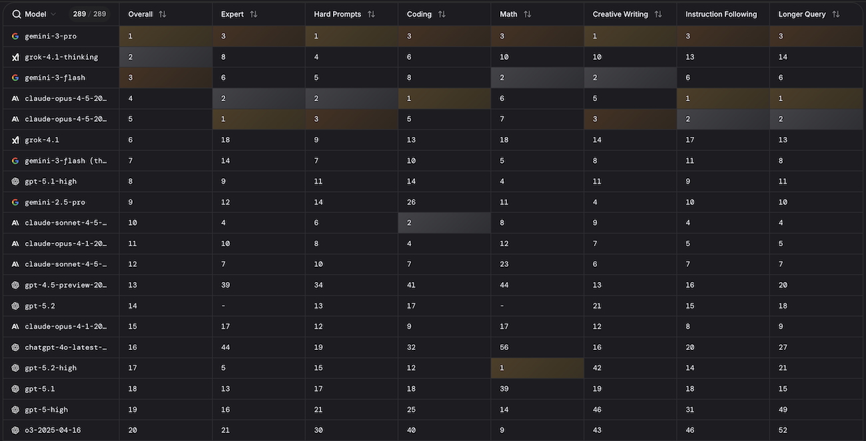Image resolution: width=866 pixels, height=441 pixels.
Task: Click the 289 / 289 model count badge
Action: click(90, 14)
